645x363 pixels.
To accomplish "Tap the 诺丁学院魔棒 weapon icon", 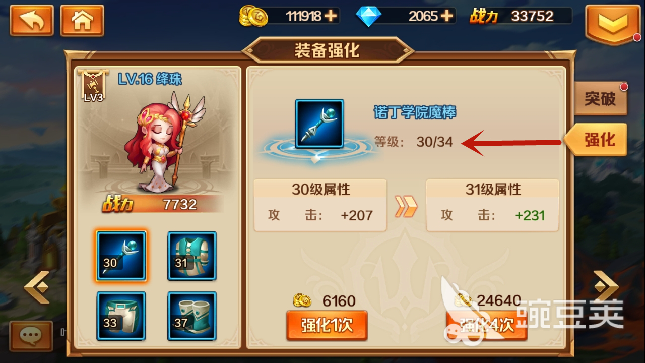I will [x=319, y=124].
